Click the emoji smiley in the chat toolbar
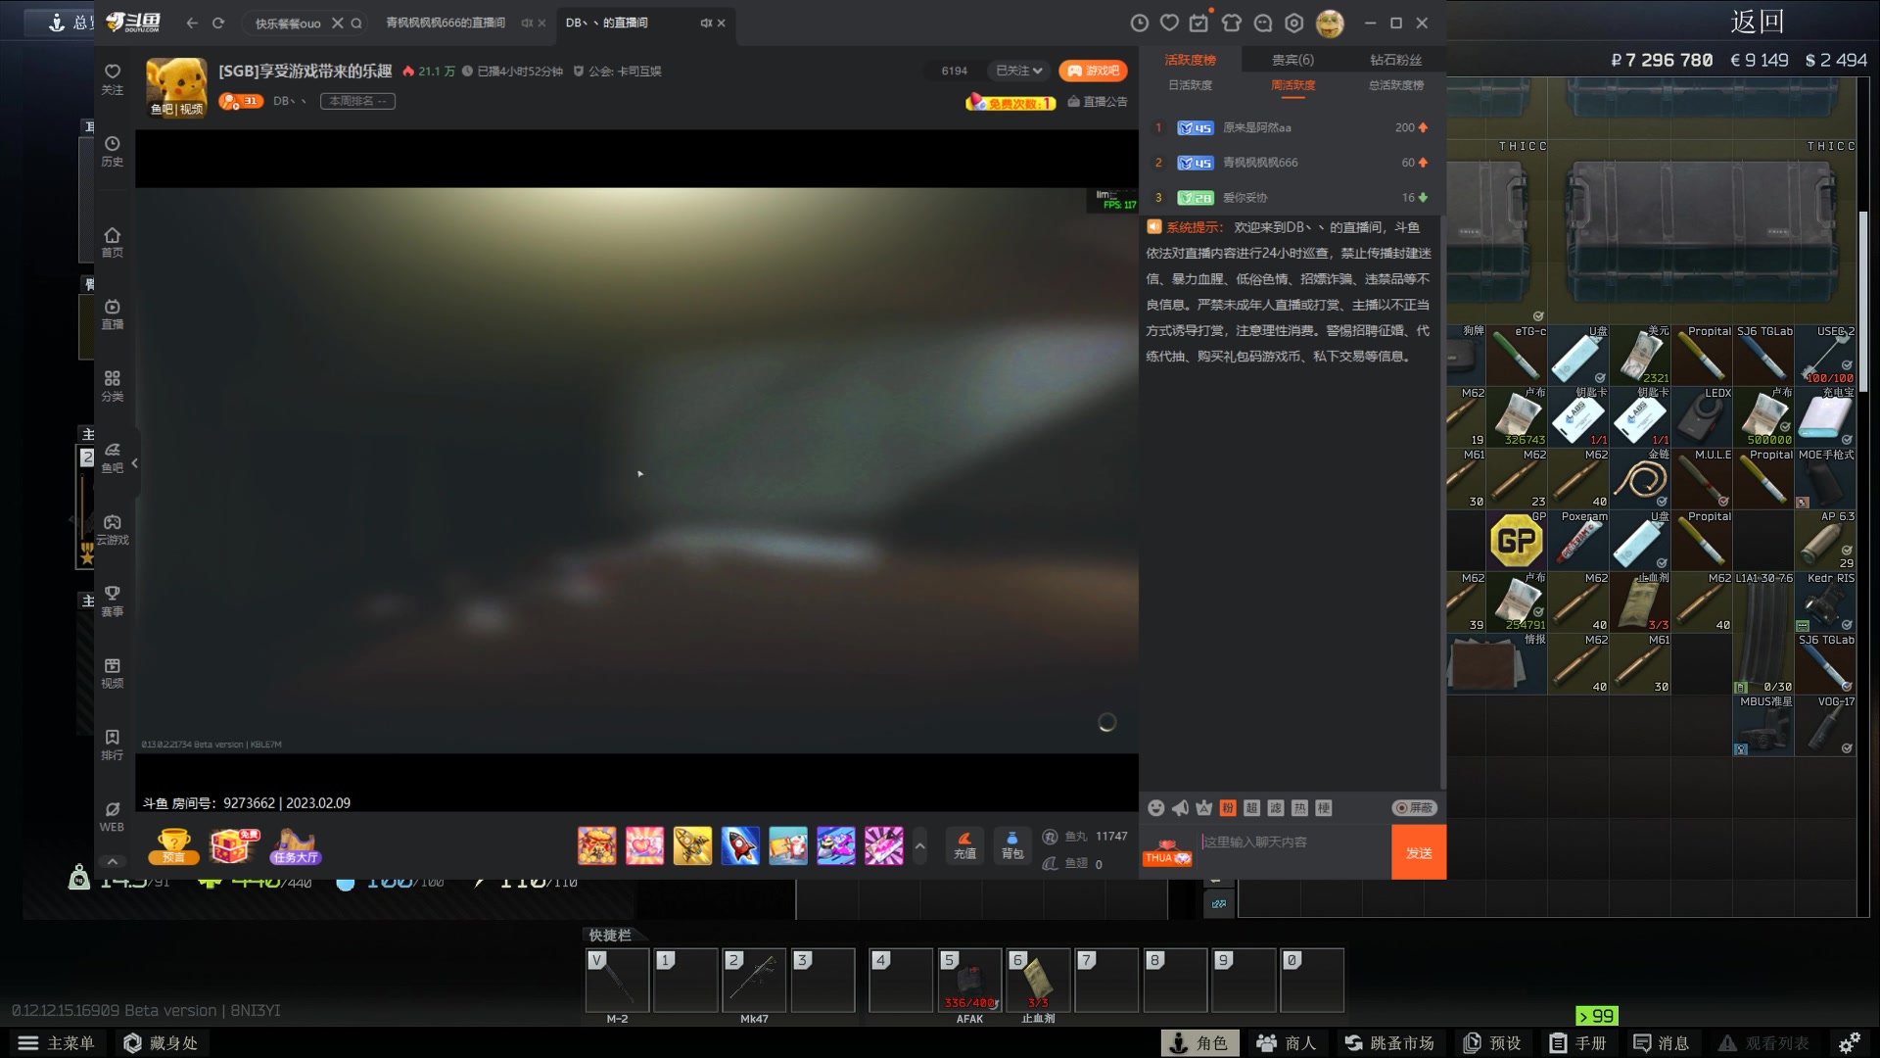Image resolution: width=1880 pixels, height=1058 pixels. [x=1156, y=807]
